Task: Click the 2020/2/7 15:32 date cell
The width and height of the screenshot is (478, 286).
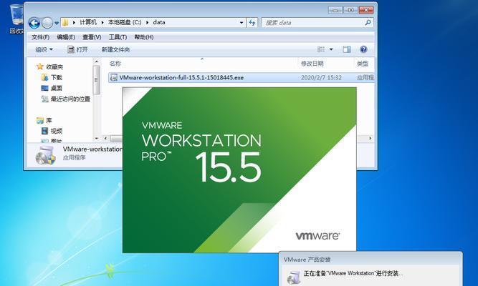Action: coord(321,78)
